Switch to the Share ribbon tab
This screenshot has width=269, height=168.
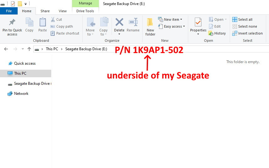(45, 11)
